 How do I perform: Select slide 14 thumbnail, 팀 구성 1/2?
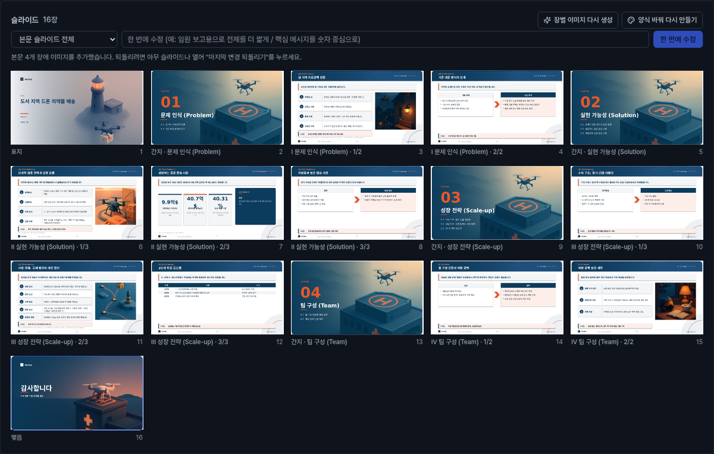click(x=497, y=298)
